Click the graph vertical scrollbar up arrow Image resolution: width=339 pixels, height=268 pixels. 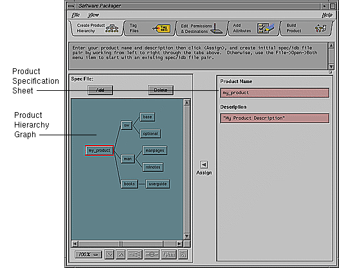click(187, 102)
